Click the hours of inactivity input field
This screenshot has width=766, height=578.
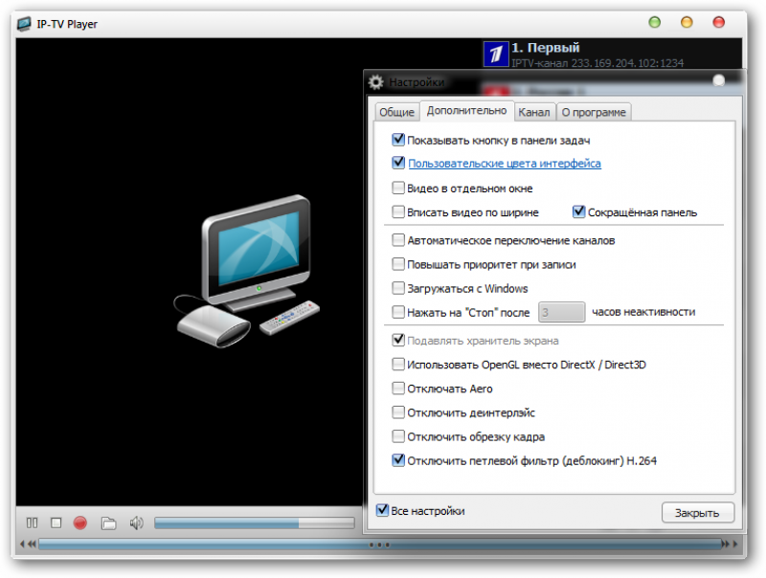[562, 311]
